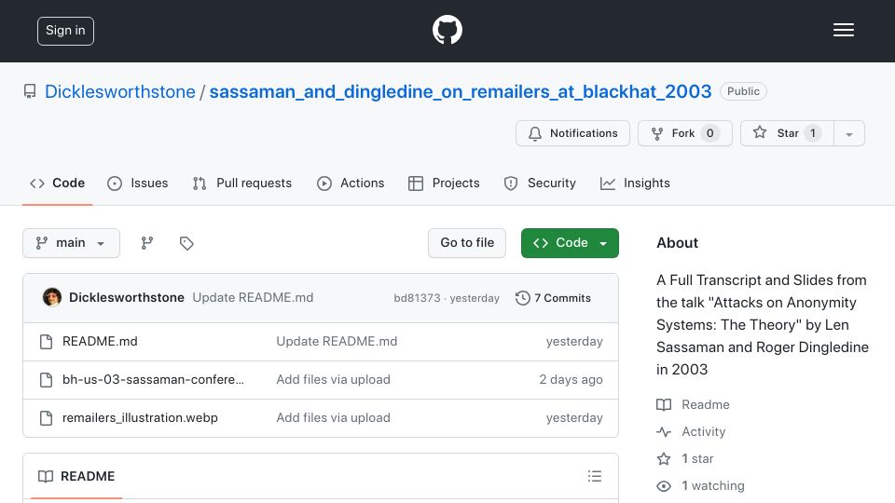This screenshot has width=895, height=503.
Task: Open commit author Dicklesworthstone link in commit bar
Action: click(127, 298)
